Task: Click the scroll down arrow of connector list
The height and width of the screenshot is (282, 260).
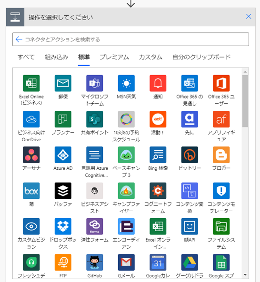Action: coord(245,275)
